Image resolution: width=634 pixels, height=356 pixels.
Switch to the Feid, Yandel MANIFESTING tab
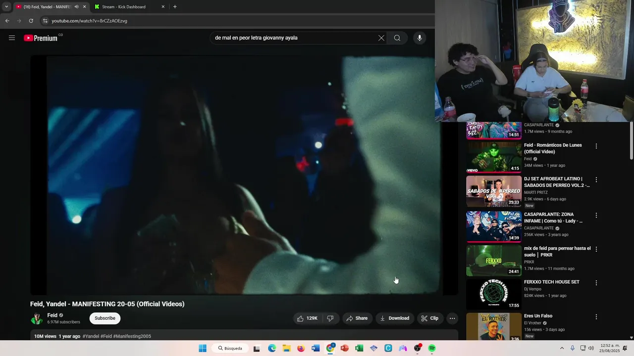[51, 6]
